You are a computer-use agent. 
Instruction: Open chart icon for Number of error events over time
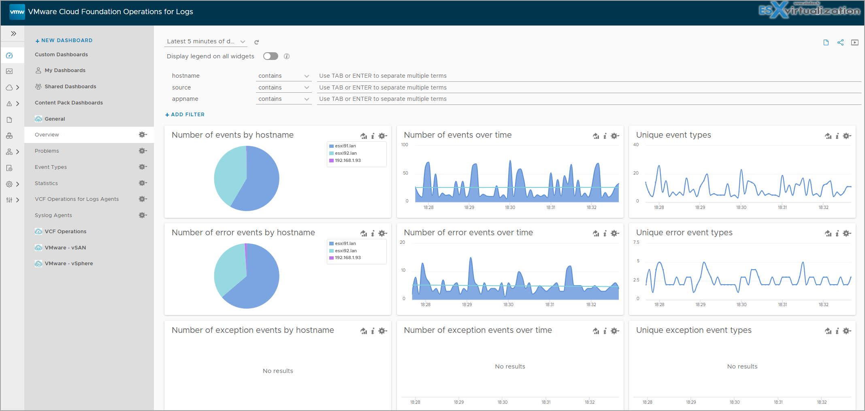coord(596,234)
